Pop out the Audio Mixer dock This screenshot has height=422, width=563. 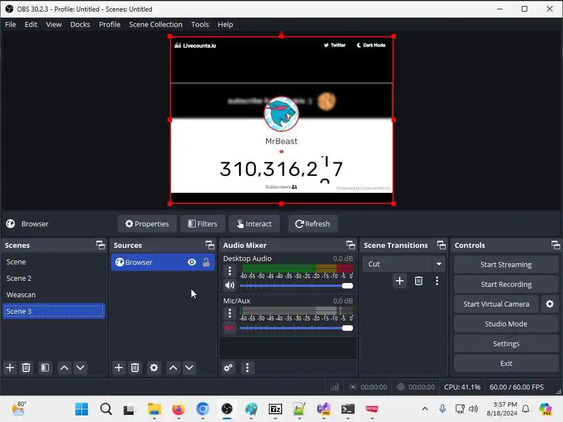(x=350, y=245)
